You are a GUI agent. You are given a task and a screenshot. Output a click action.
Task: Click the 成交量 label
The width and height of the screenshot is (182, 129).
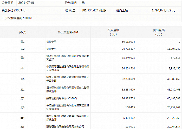click(x=70, y=10)
